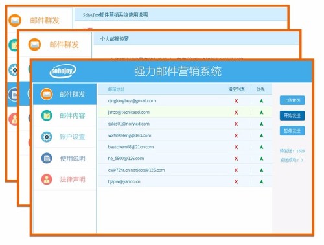Click the 账户设置 gear icon
The image size is (324, 245).
tap(47, 137)
